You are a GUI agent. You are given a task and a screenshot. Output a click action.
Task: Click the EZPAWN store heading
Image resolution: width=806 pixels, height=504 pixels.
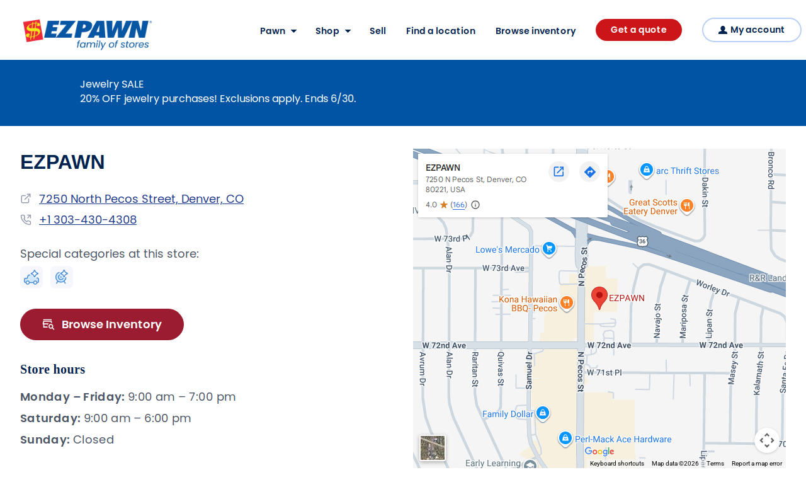(62, 162)
